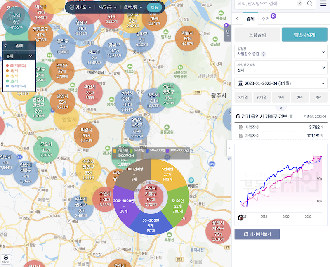Click the purple P badge on 주거 tab
The height and width of the screenshot is (267, 330).
(273, 16)
